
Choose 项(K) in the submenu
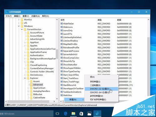[x=101, y=77]
